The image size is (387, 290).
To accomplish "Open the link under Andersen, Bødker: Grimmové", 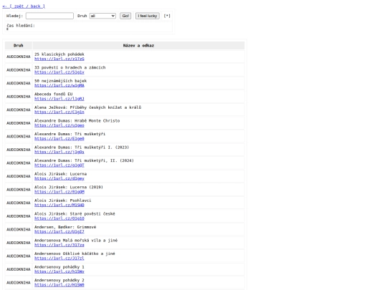I will (59, 232).
